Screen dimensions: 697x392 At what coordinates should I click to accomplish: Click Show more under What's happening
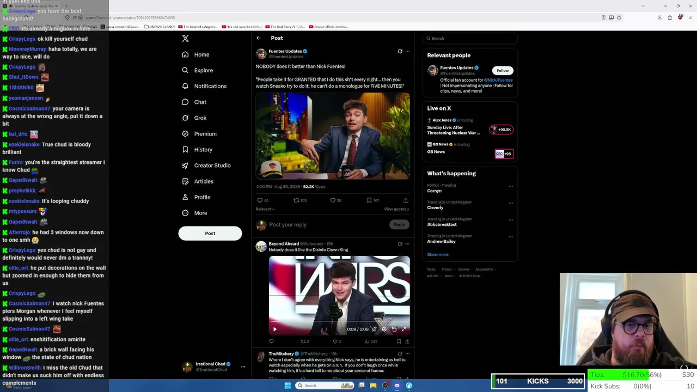point(438,254)
